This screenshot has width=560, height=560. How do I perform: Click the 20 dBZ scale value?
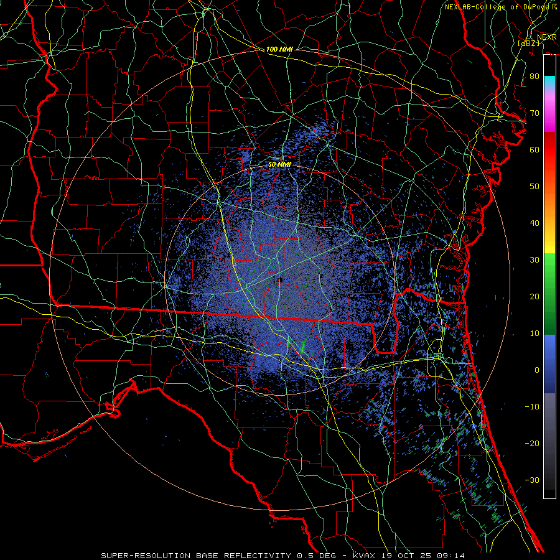[534, 296]
